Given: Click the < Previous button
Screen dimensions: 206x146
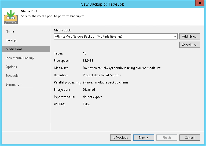Looking at the screenshot, I should [x=120, y=138].
